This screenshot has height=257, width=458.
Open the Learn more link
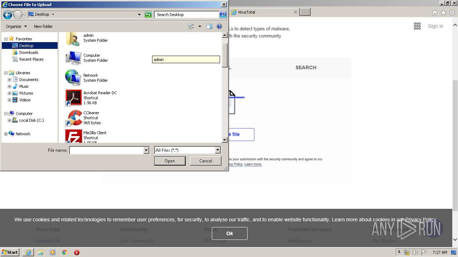[x=253, y=164]
